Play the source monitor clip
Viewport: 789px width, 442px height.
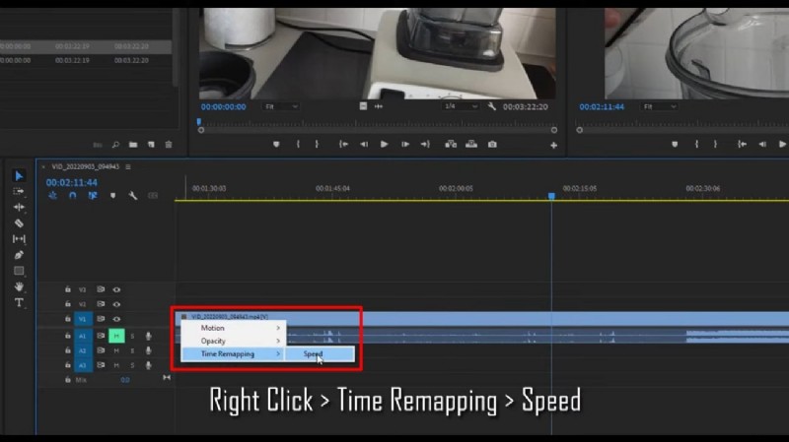pos(384,145)
